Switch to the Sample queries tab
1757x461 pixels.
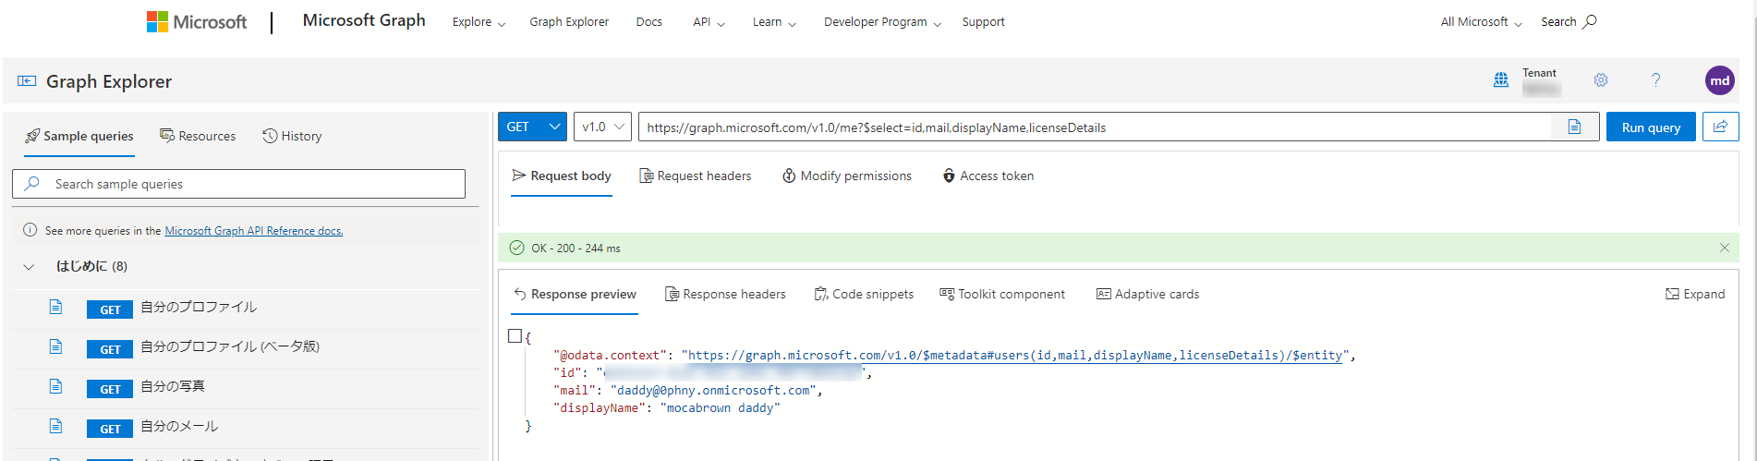pyautogui.click(x=79, y=136)
